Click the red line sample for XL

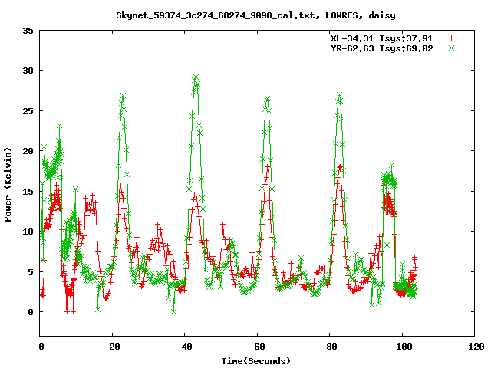451,38
